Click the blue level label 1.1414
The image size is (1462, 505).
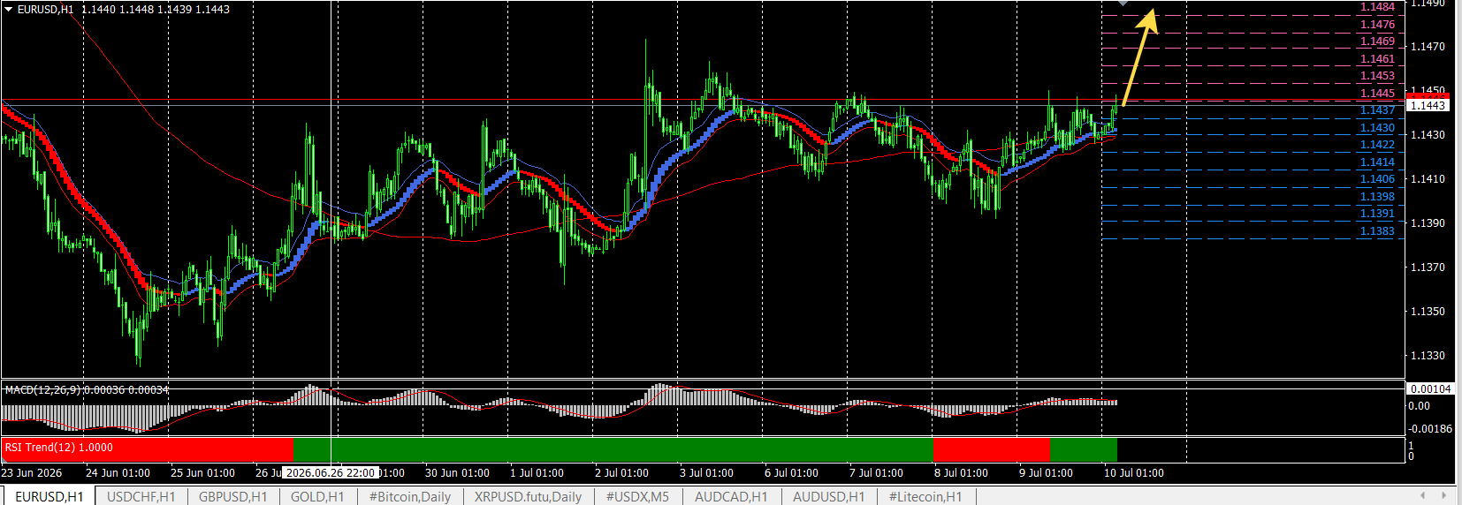tap(1377, 162)
